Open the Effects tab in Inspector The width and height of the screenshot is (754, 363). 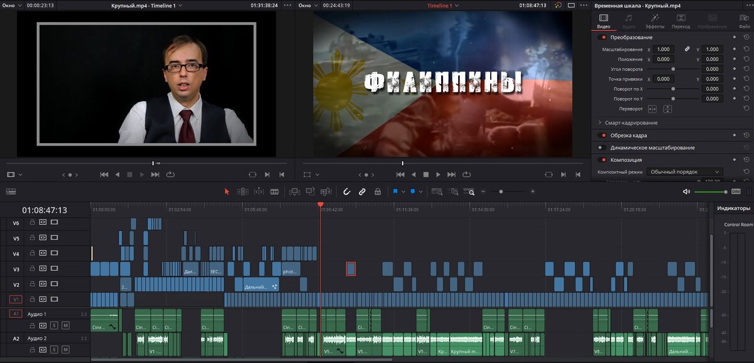click(x=655, y=21)
